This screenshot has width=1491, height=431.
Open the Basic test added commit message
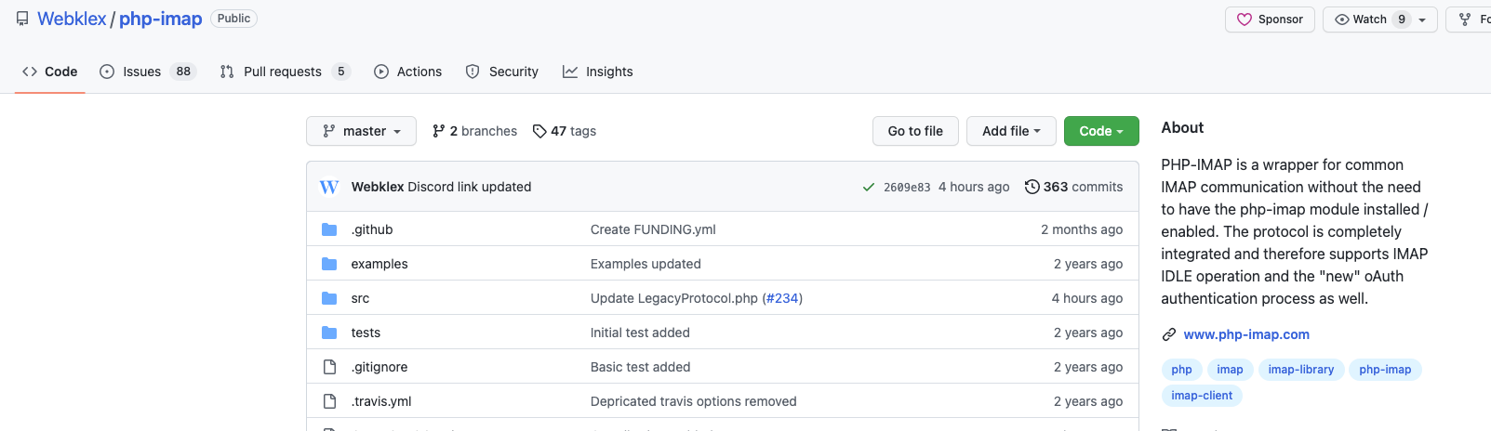(641, 367)
